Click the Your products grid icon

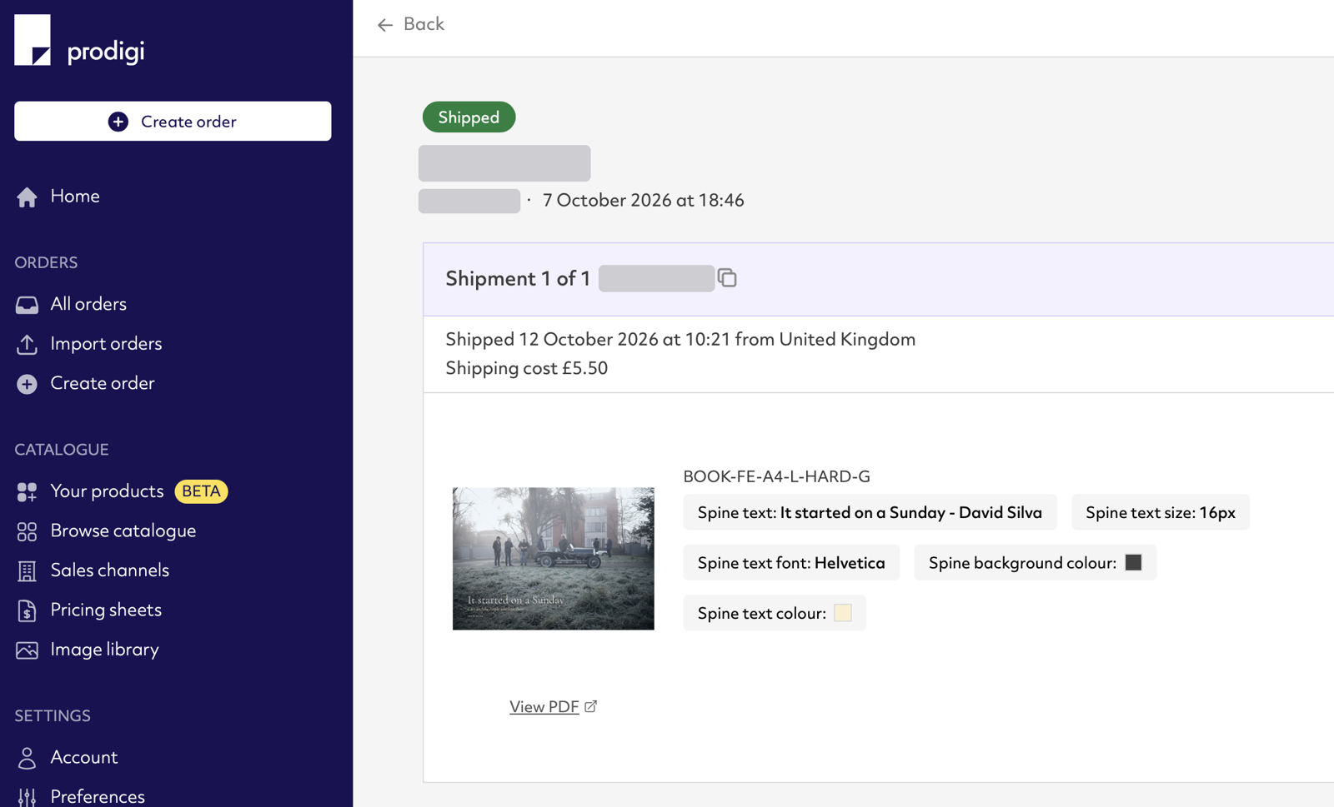(x=27, y=492)
